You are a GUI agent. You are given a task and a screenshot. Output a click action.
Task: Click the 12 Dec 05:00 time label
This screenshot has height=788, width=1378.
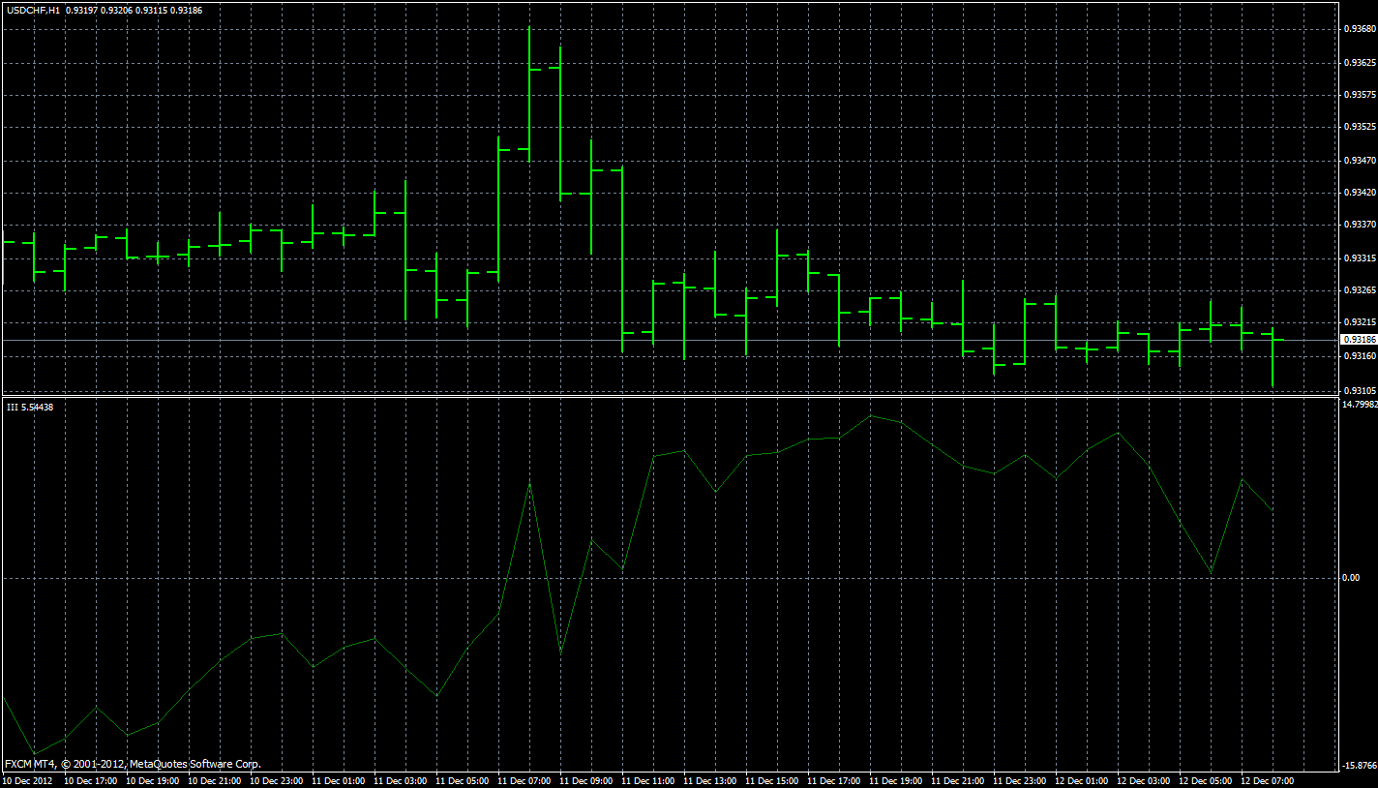pos(1208,780)
